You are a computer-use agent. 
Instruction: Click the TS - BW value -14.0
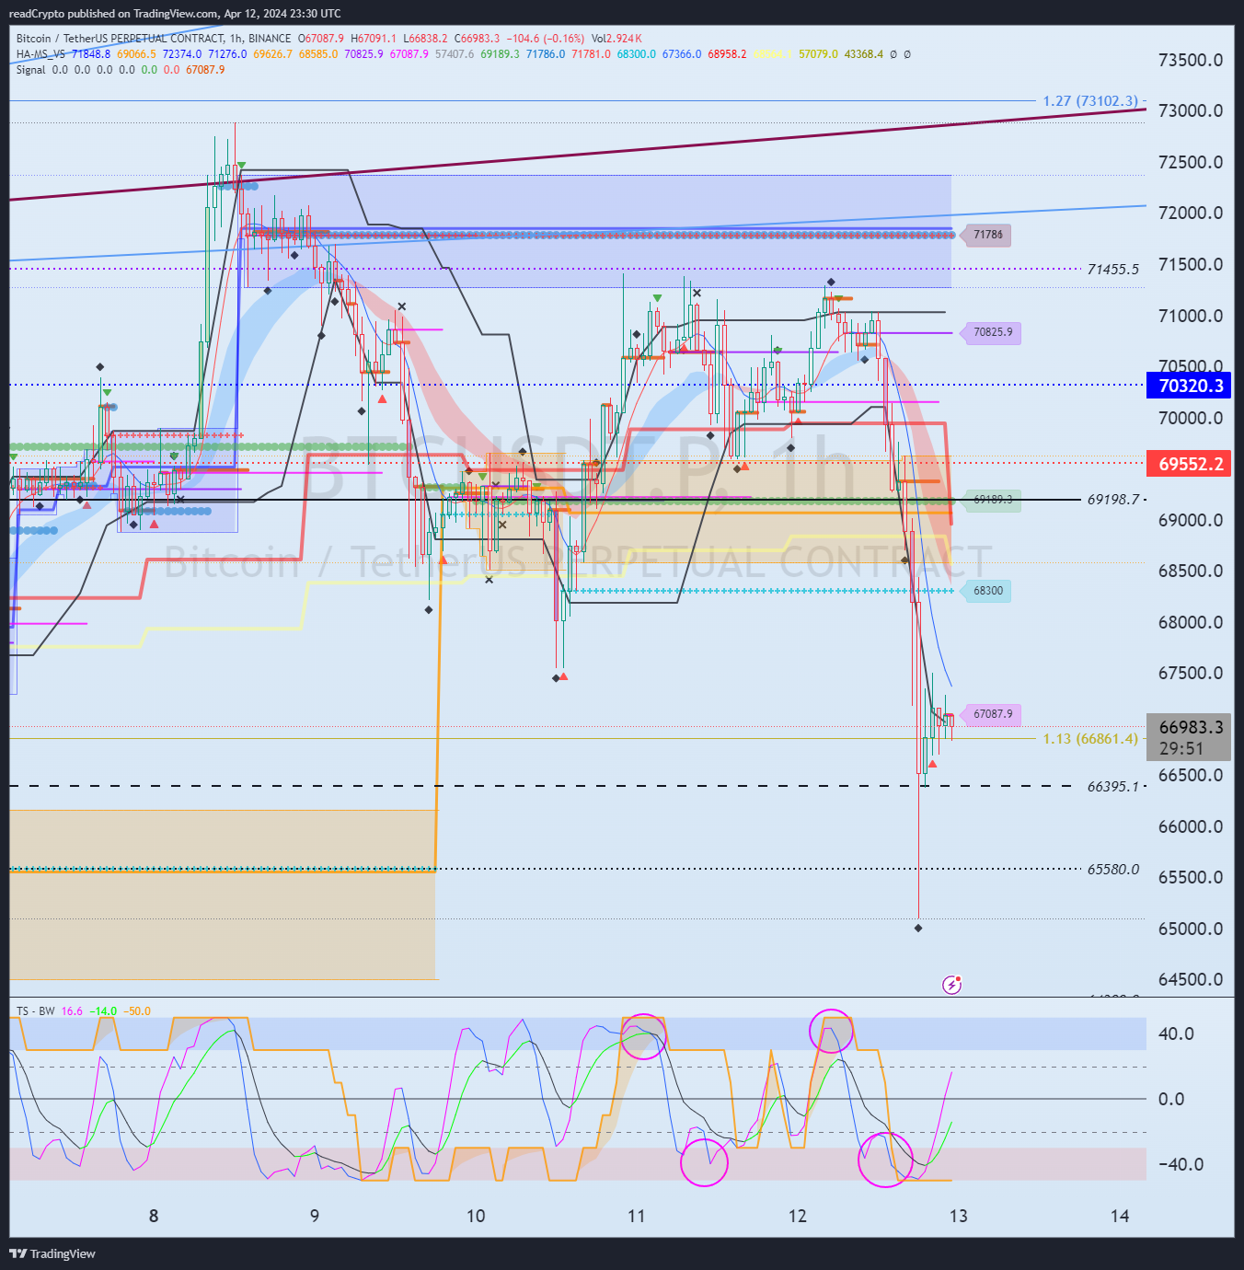[x=104, y=1011]
